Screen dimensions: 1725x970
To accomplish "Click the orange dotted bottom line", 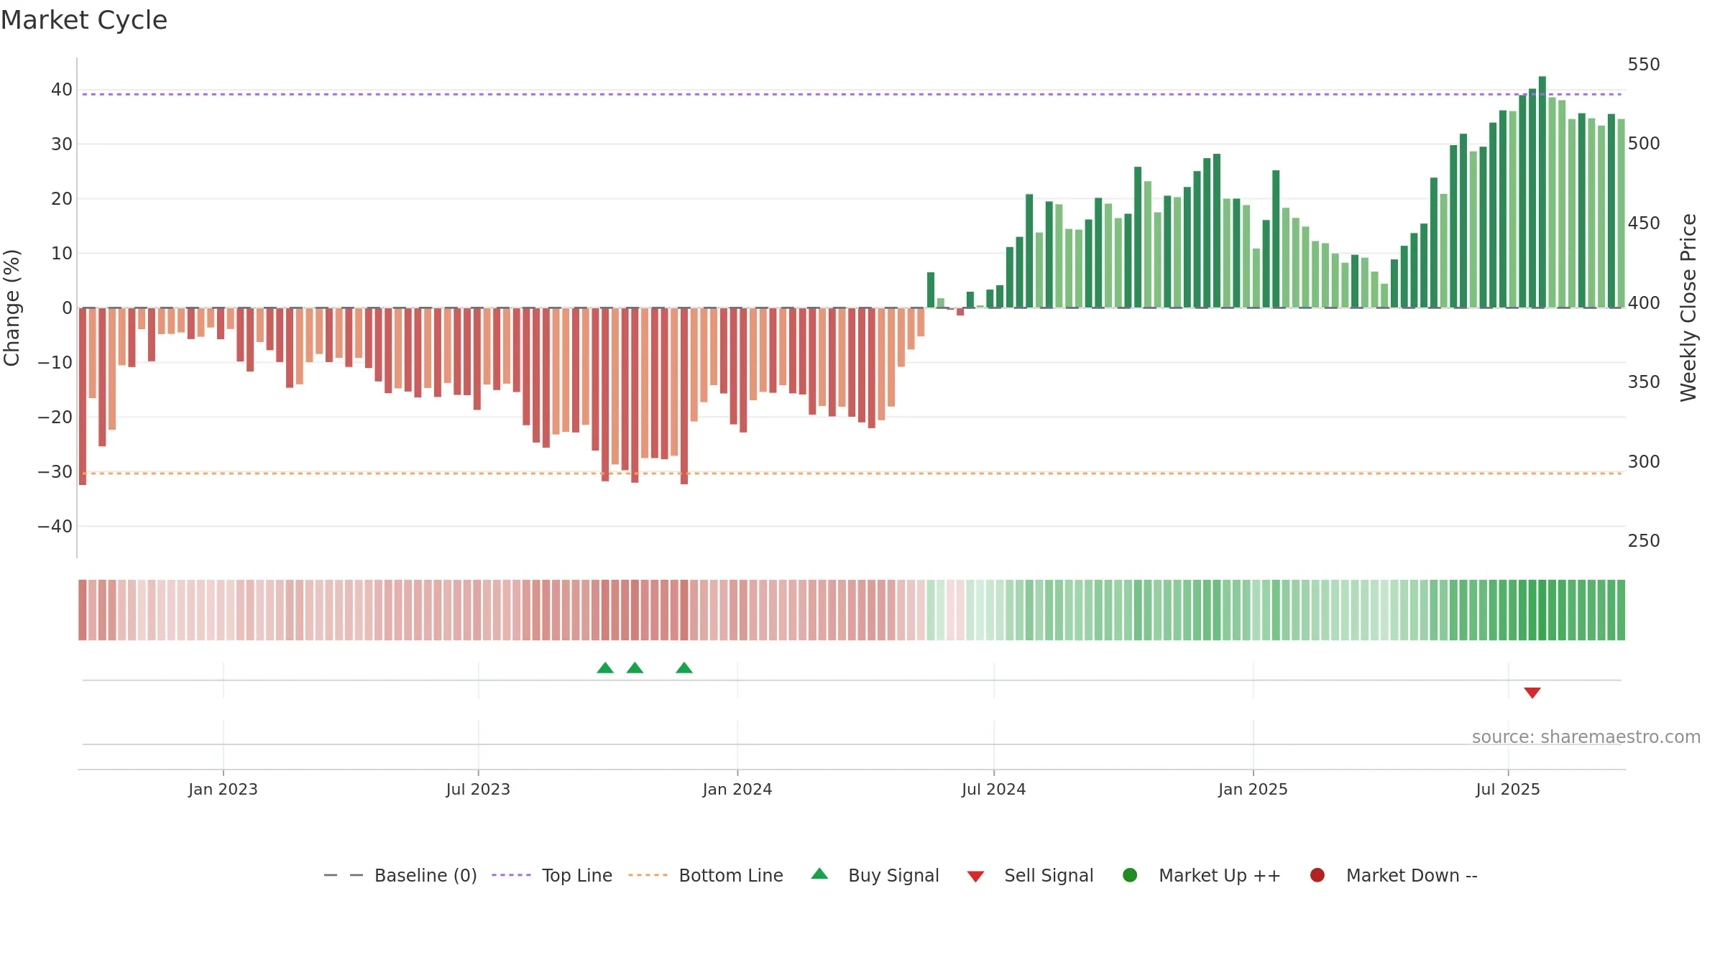I will coord(852,474).
